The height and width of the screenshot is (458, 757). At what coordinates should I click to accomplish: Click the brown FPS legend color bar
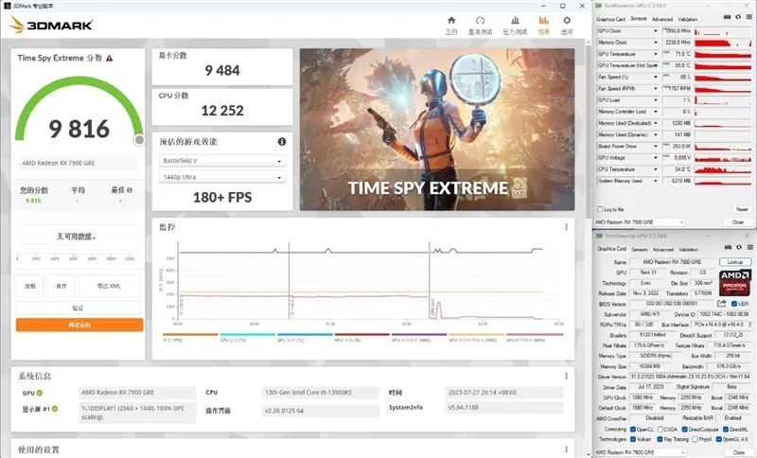[191, 334]
